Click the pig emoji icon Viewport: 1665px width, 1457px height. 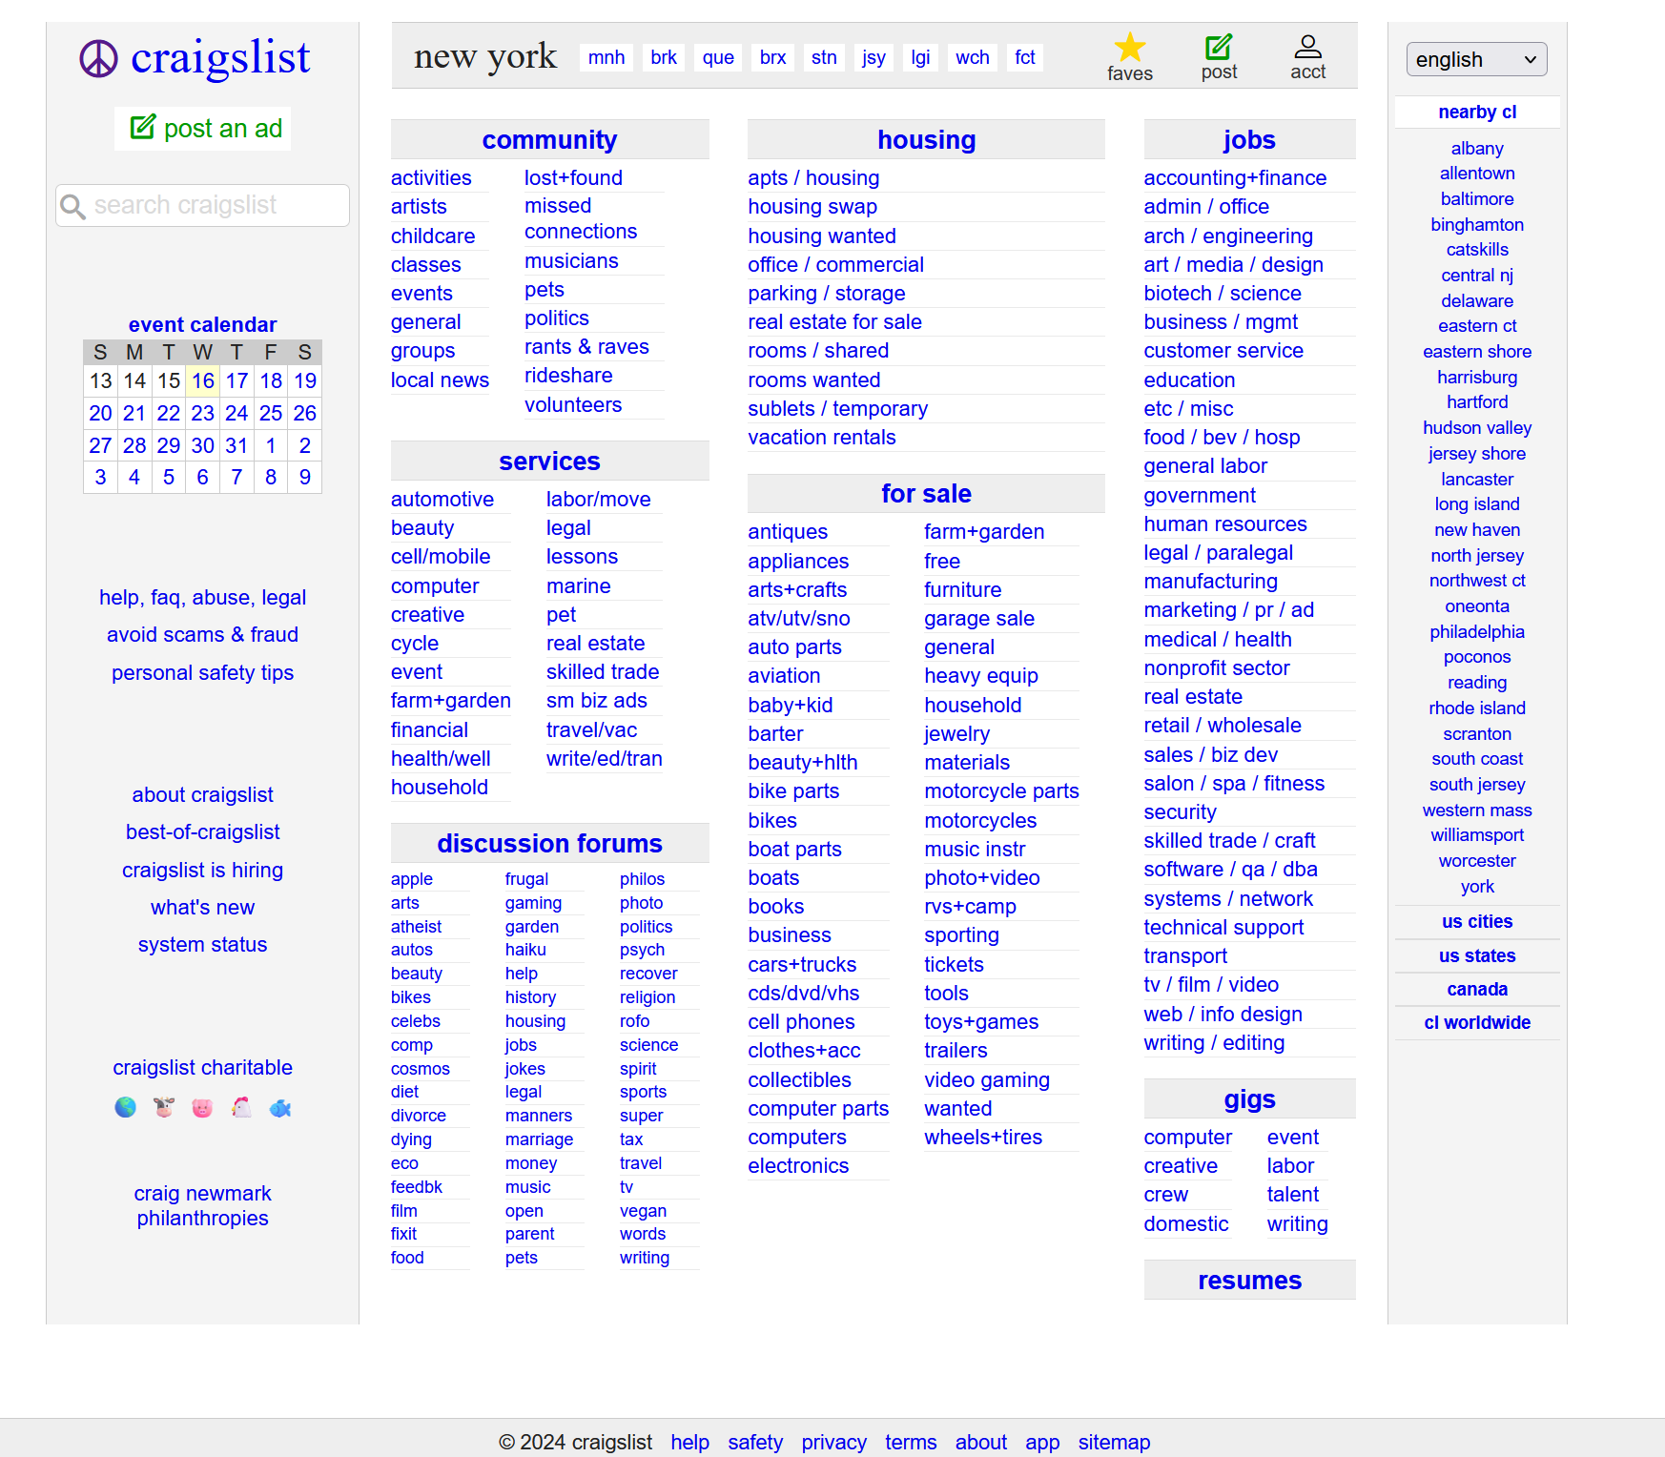tap(202, 1107)
